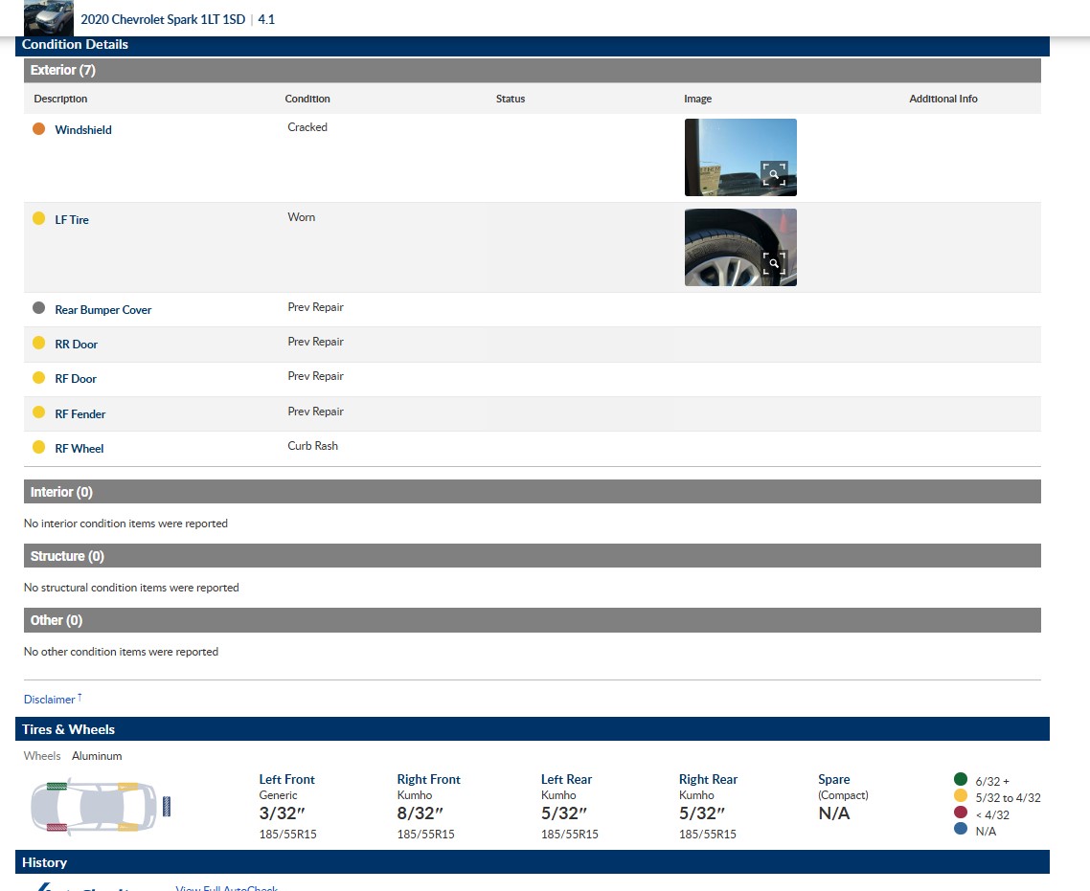Click the Left Rear tire heading
This screenshot has height=891, width=1090.
566,779
